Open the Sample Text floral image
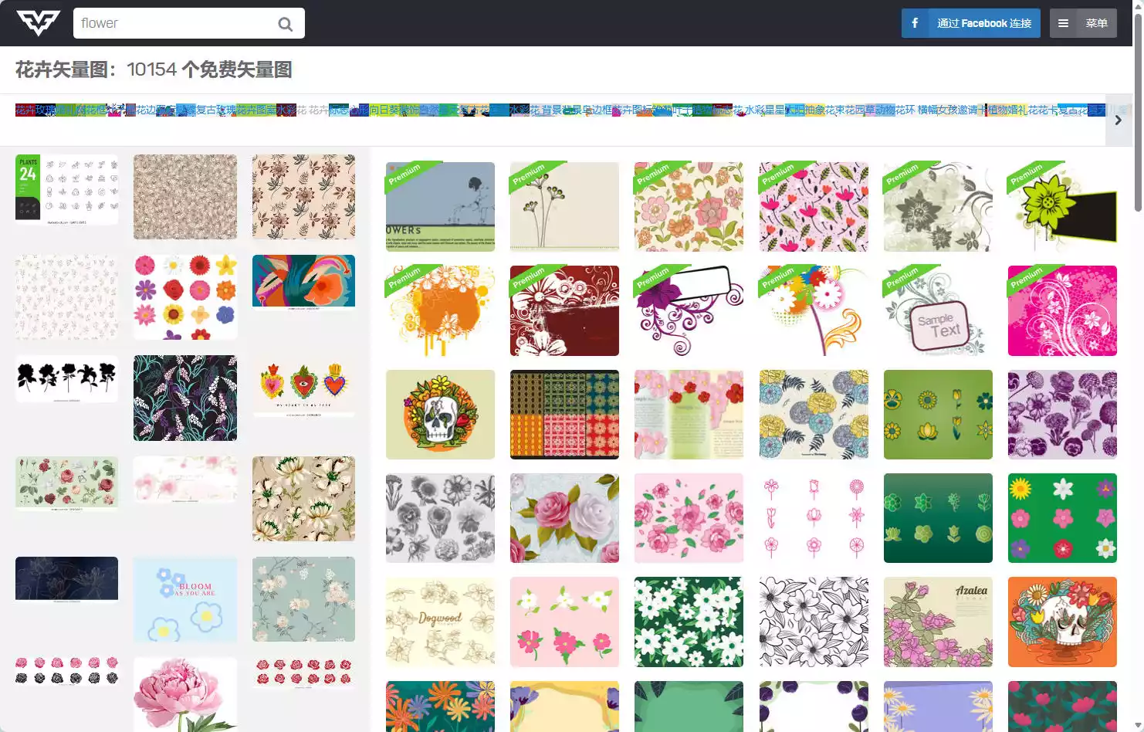The image size is (1144, 732). [938, 310]
